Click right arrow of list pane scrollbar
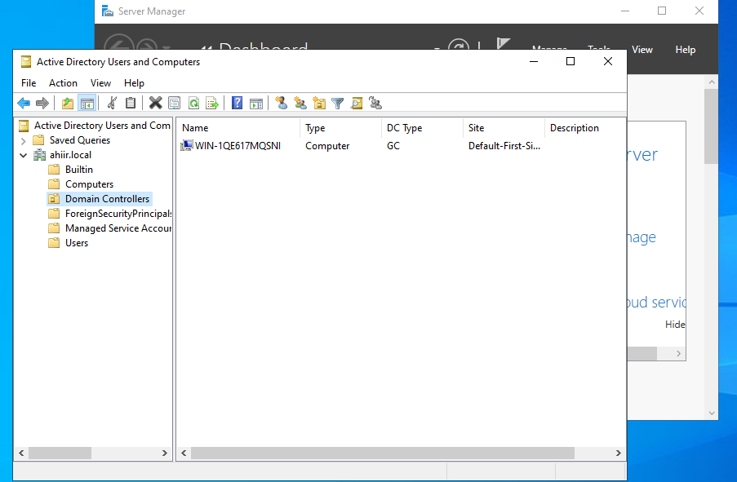Screen dimensions: 737x482 [618, 453]
